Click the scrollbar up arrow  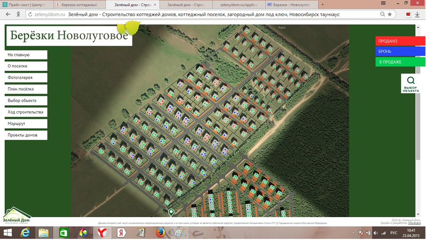[418, 27]
